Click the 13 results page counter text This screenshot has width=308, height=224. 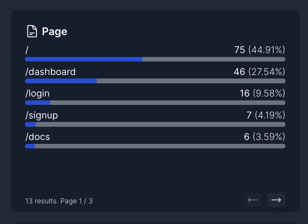click(59, 201)
